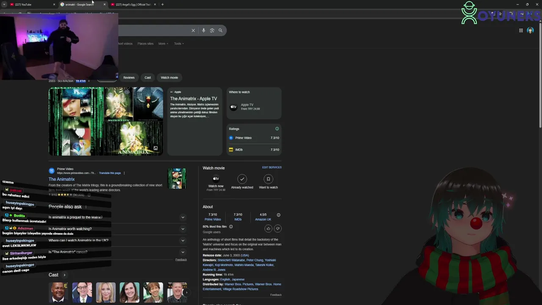The height and width of the screenshot is (305, 542).
Task: Open IMDb link in About section
Action: tap(238, 219)
